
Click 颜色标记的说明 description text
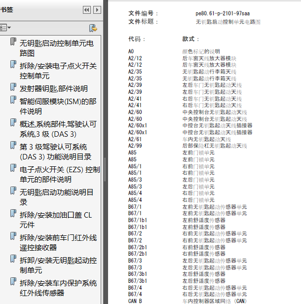(x=201, y=51)
